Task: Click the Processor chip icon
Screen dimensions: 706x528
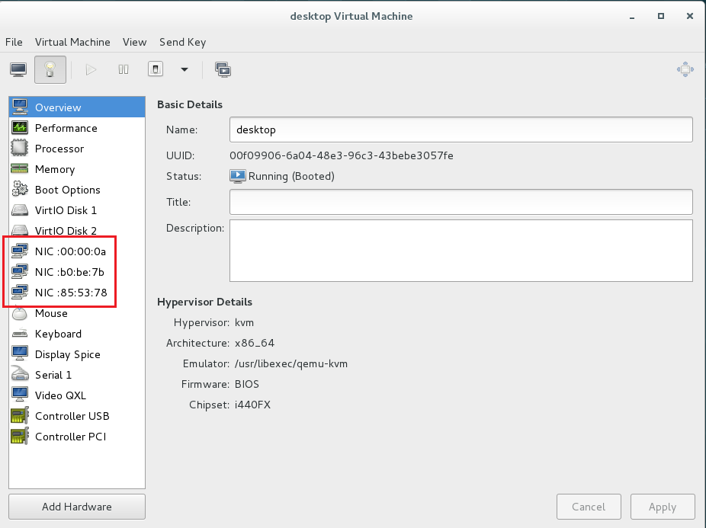Action: [x=20, y=148]
